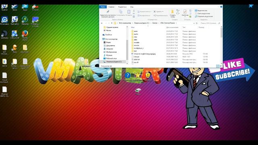The width and height of the screenshot is (258, 145).
Task: Select Музыка in navigation pane
Action: 108,55
